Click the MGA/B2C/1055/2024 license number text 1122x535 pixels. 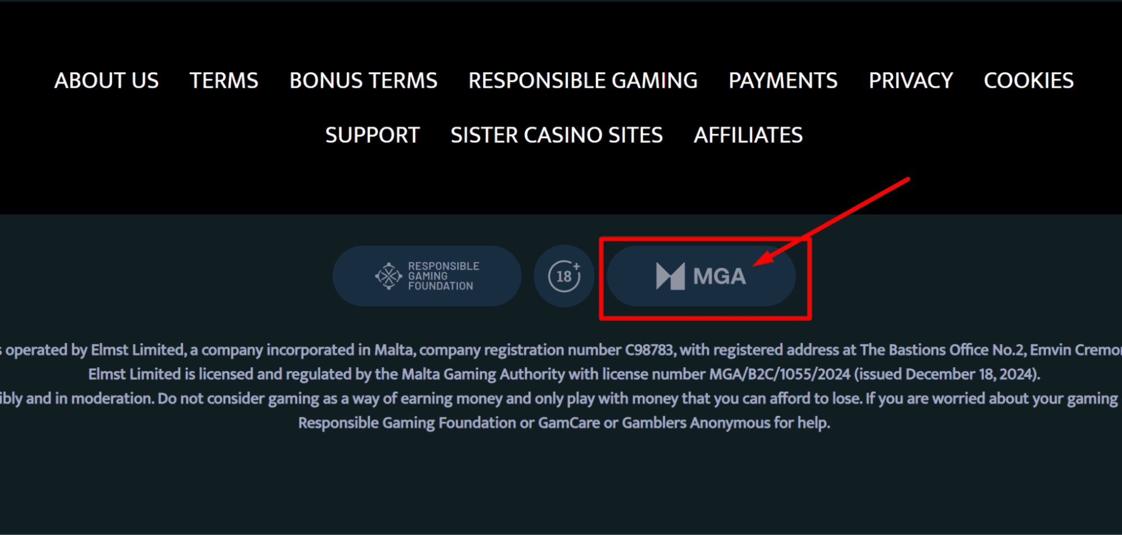click(x=780, y=374)
